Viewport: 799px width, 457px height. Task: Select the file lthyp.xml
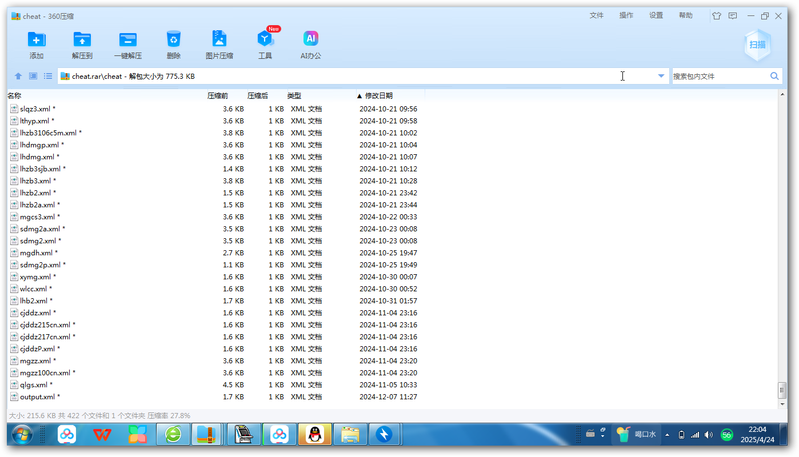coord(37,121)
